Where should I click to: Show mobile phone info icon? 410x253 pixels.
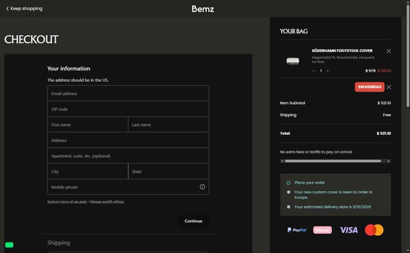click(x=202, y=187)
